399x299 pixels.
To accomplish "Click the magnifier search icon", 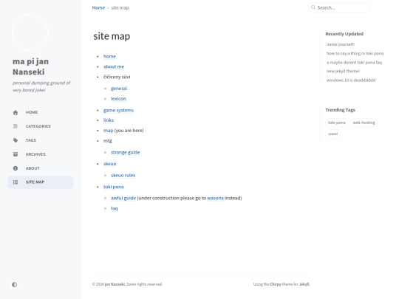I will pyautogui.click(x=313, y=7).
